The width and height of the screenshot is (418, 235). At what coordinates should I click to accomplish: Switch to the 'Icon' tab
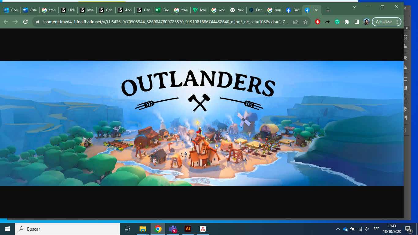tap(200, 10)
